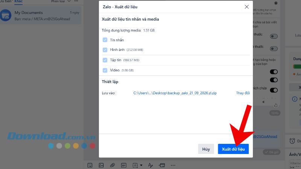The width and height of the screenshot is (301, 169).
Task: Toggle the first 'thước' switch in settings
Action: tap(274, 36)
